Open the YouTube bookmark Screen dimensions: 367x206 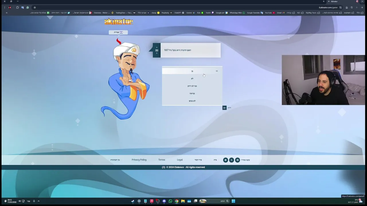(x=270, y=13)
